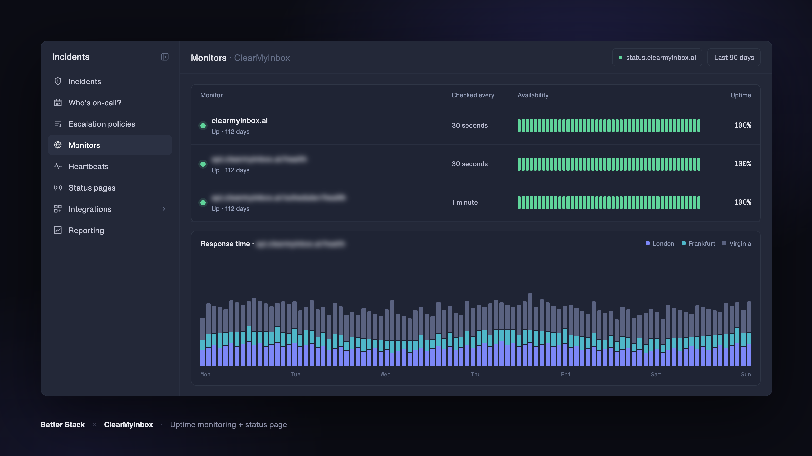Click the green status dot for clearmyinbox.ai
This screenshot has height=456, width=812.
(x=203, y=126)
